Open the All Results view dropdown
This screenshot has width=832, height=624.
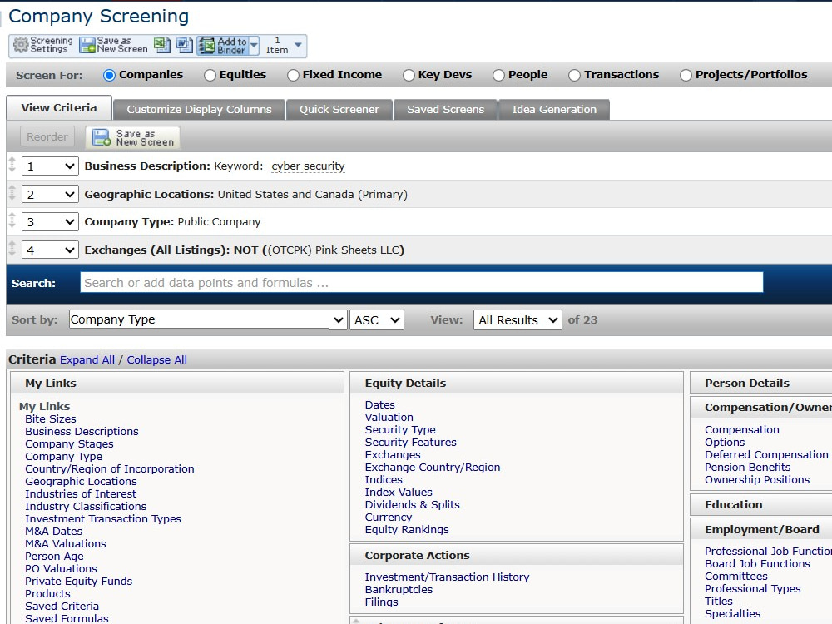(x=518, y=320)
